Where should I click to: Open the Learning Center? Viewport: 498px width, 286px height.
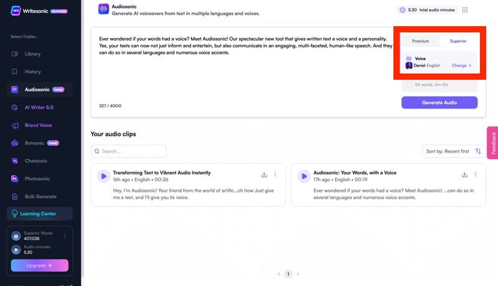(x=40, y=214)
